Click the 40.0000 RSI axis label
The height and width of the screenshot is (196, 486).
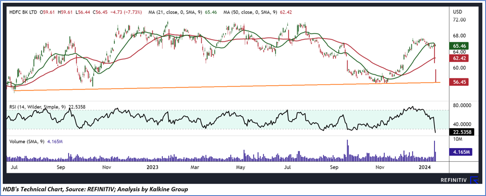[x=462, y=124]
